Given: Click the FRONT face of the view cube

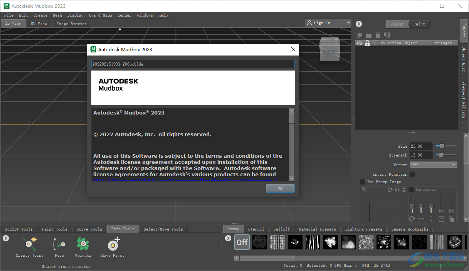Looking at the screenshot, I should (x=330, y=52).
